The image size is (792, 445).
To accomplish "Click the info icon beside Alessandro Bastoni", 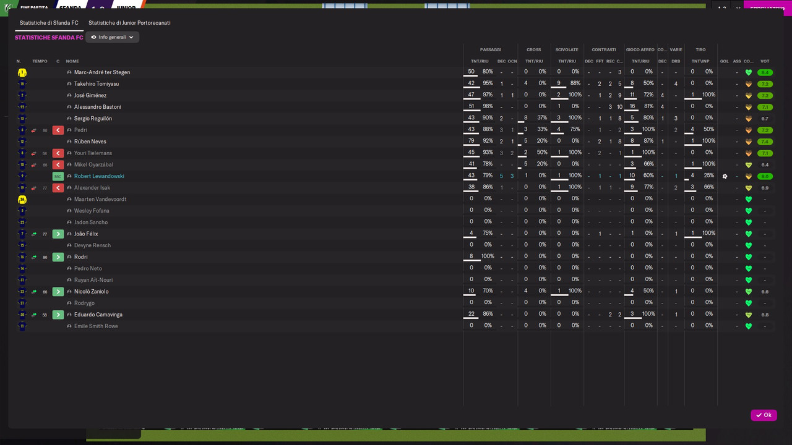I will 69,107.
